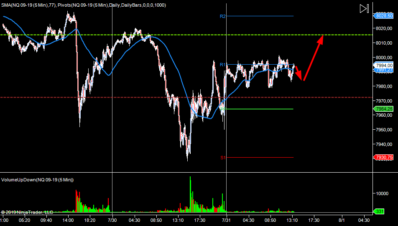The width and height of the screenshot is (398, 226).
Task: Select the small downward red arrow drawing
Action: 299,74
